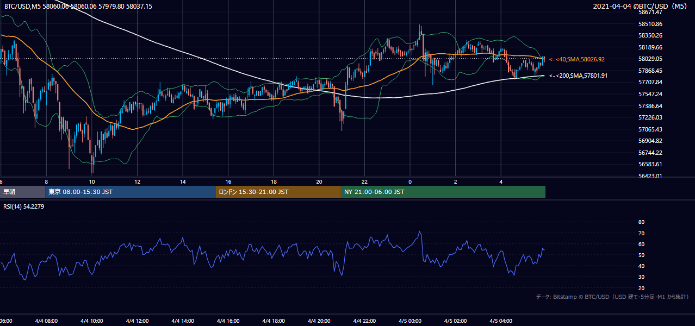Click hour tick 14 under price chart

click(x=183, y=182)
